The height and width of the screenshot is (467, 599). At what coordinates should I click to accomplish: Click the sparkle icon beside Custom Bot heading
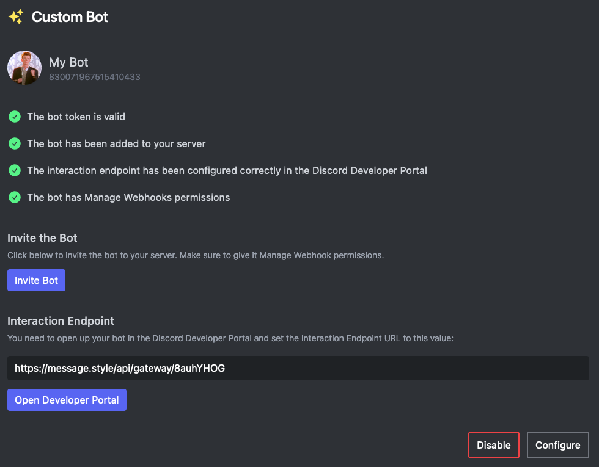pyautogui.click(x=15, y=16)
